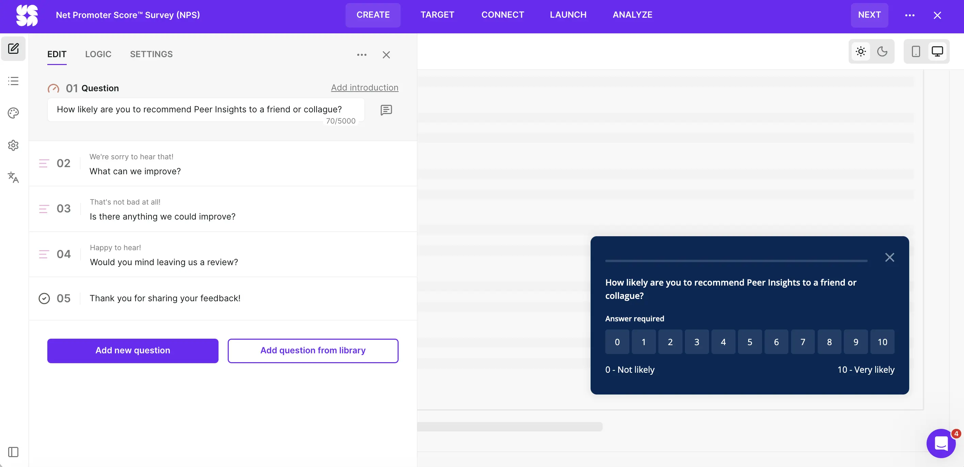Open top bar three-dots more menu
The image size is (964, 467).
tap(910, 15)
